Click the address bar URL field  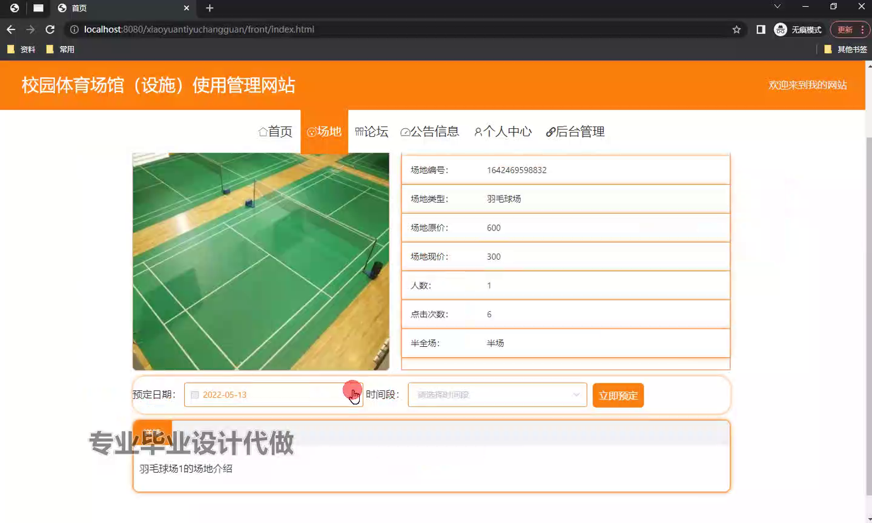tap(406, 29)
